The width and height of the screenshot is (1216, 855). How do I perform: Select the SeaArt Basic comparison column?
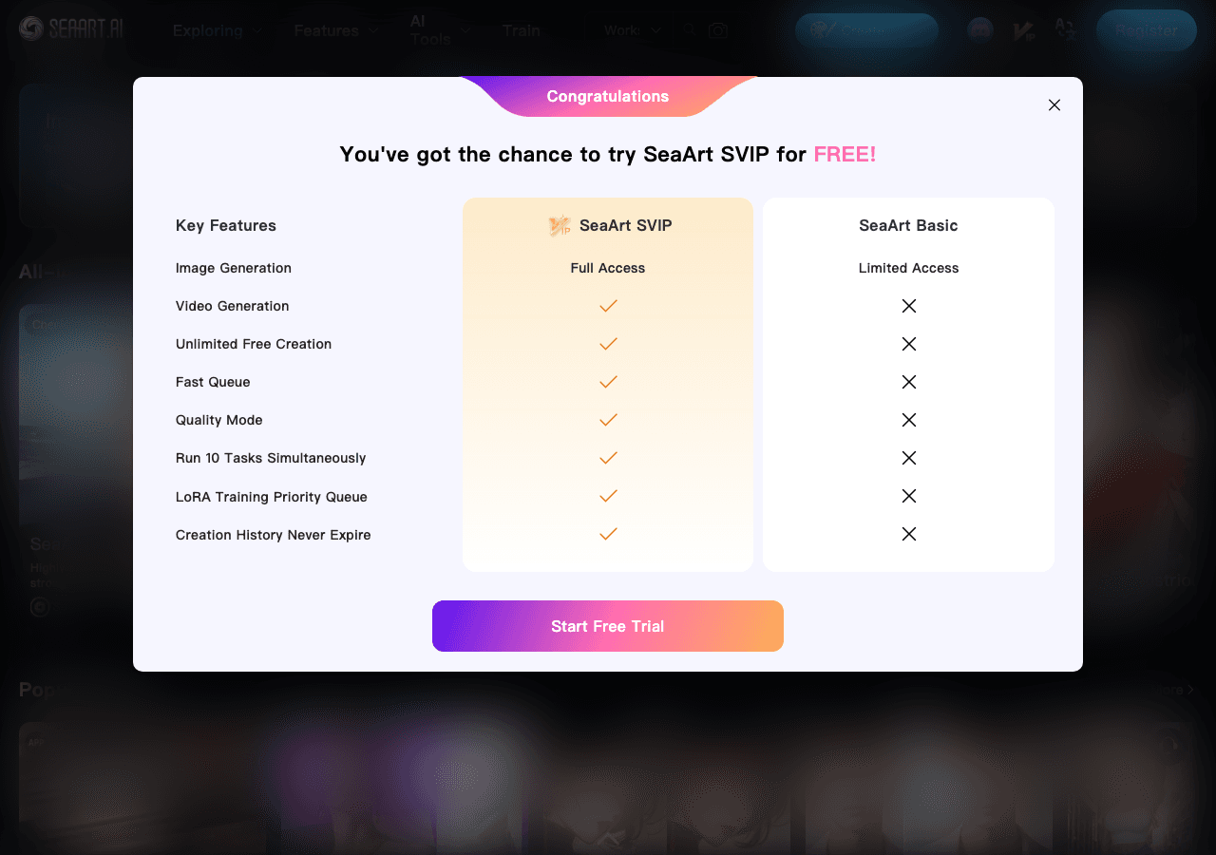(908, 225)
